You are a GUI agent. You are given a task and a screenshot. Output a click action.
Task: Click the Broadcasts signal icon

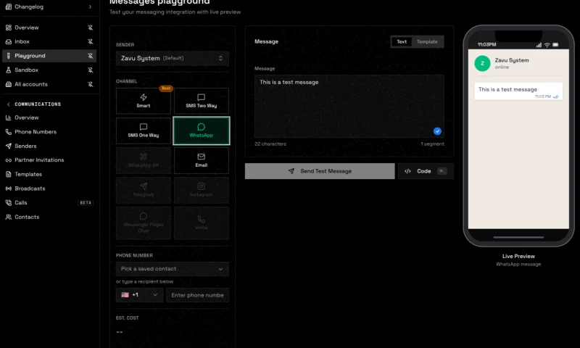[9, 188]
